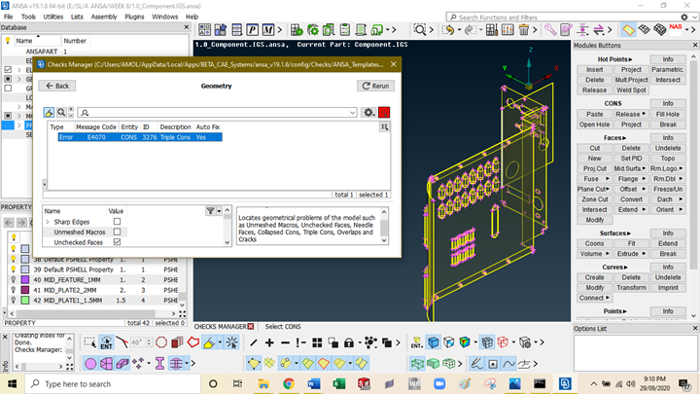Open the Assembly menu
Image resolution: width=700 pixels, height=394 pixels.
[104, 17]
